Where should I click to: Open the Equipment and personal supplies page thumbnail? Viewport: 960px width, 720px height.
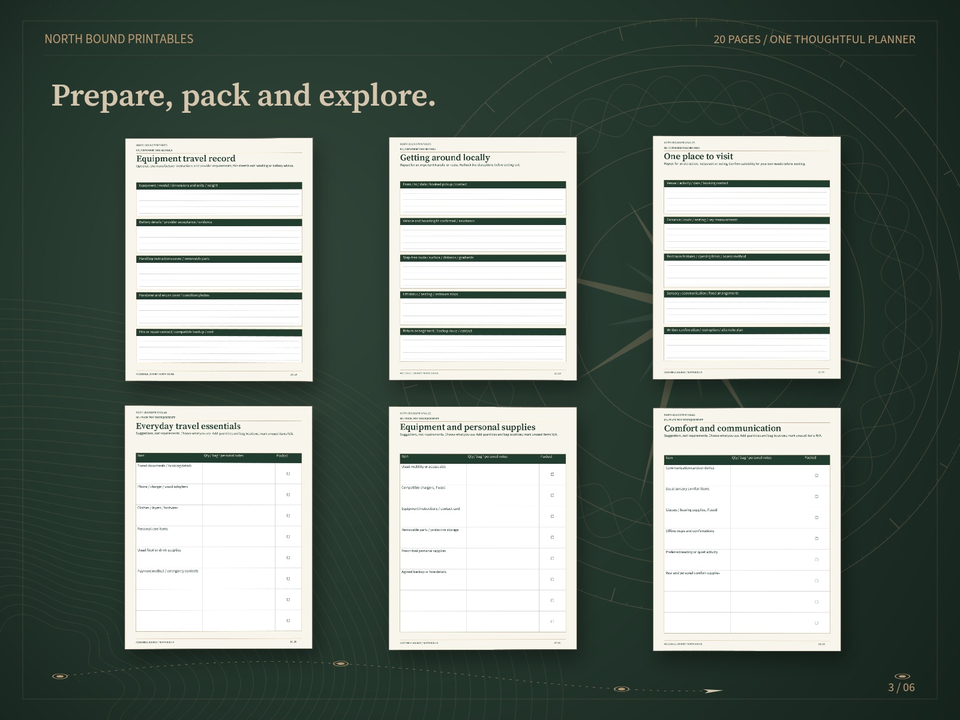click(x=483, y=528)
